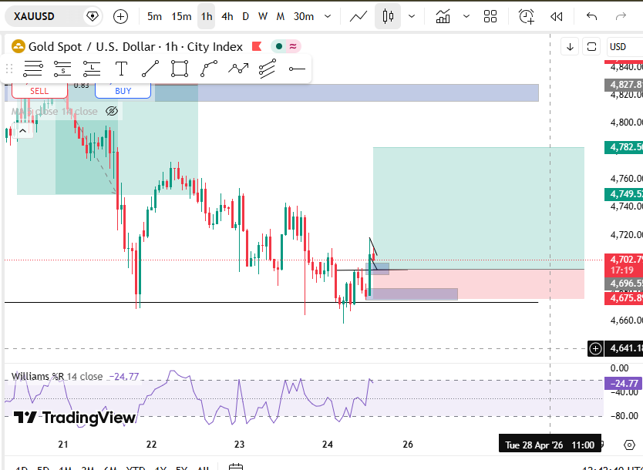Click the -24.77 Williams %R value label
Viewport: 643px width, 470px height.
pyautogui.click(x=624, y=384)
